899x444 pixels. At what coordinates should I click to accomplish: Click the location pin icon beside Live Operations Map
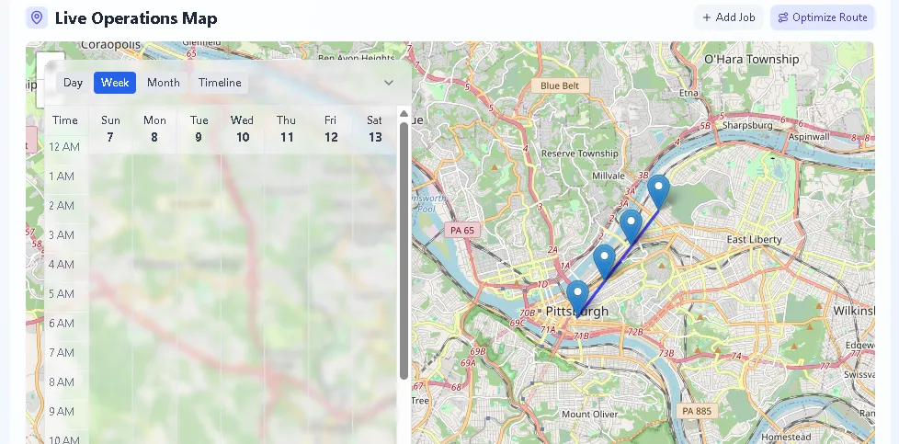pos(37,17)
